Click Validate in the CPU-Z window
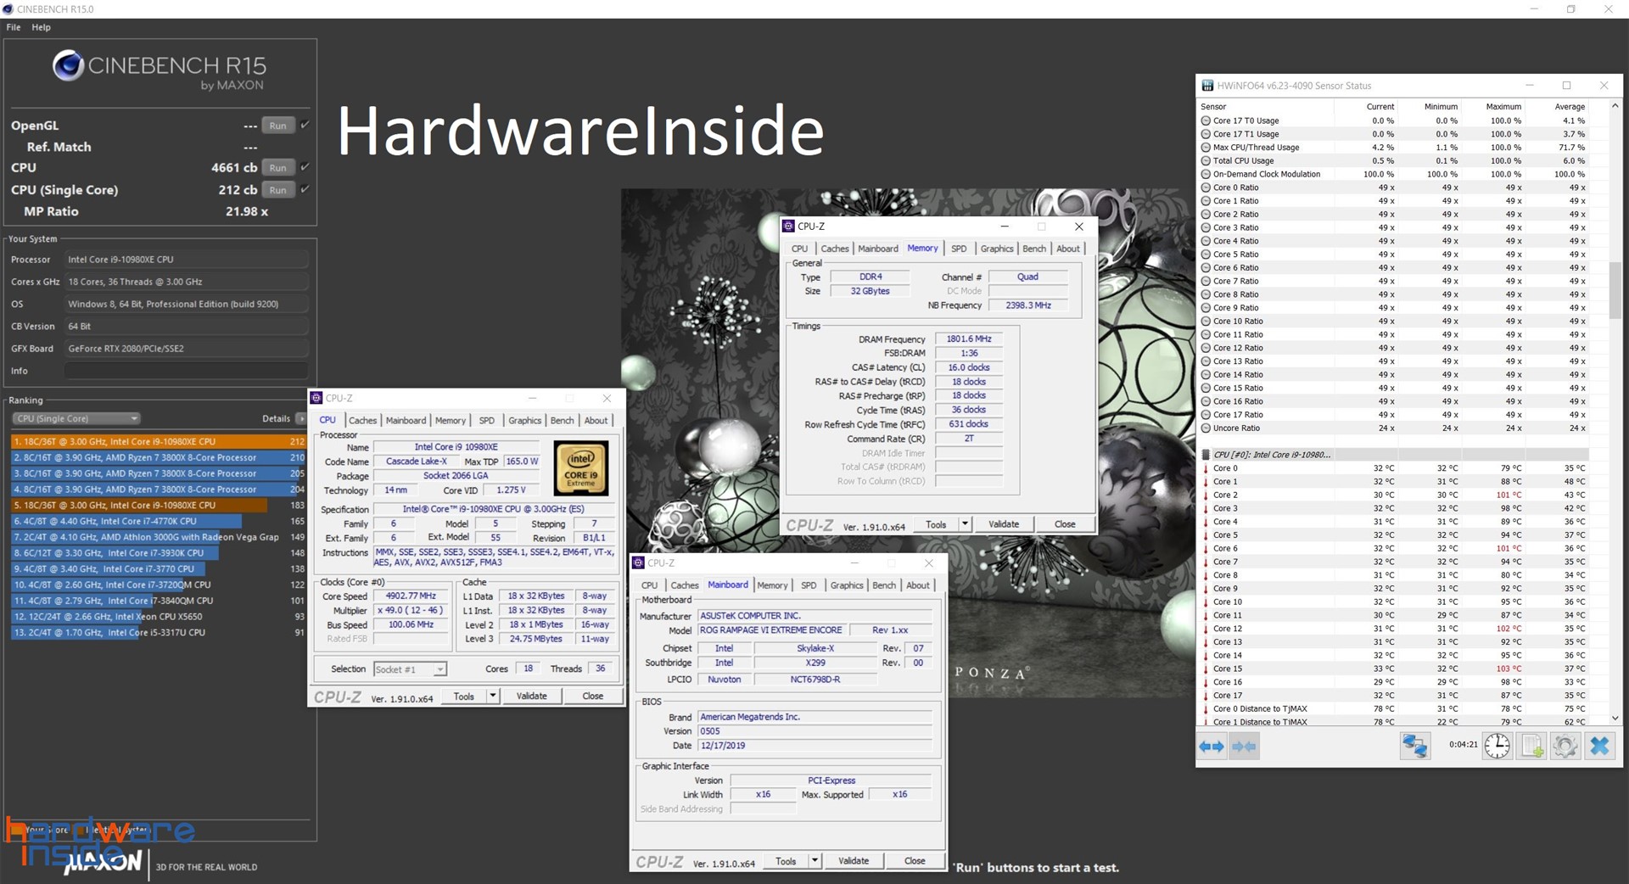This screenshot has width=1629, height=884. click(x=532, y=696)
